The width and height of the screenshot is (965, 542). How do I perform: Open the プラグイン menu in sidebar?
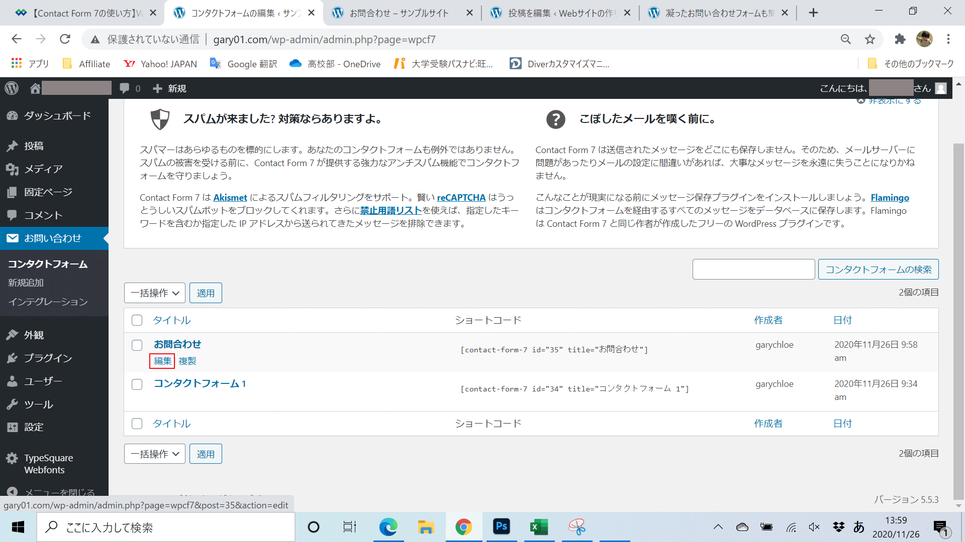pos(48,358)
